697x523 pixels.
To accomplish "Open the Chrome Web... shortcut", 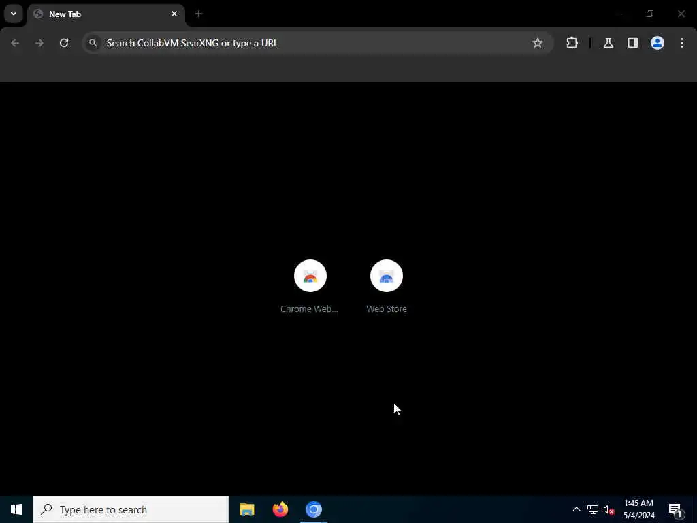I will (x=310, y=287).
